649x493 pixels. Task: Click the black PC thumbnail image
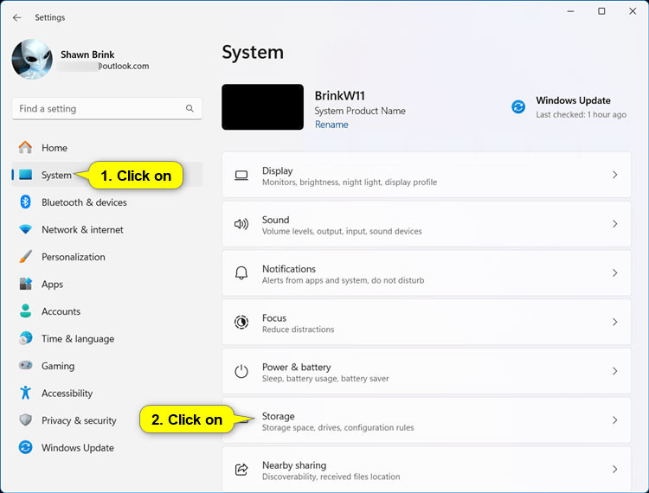pos(262,107)
